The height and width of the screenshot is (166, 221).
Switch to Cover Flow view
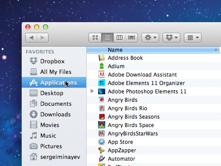tap(131, 38)
